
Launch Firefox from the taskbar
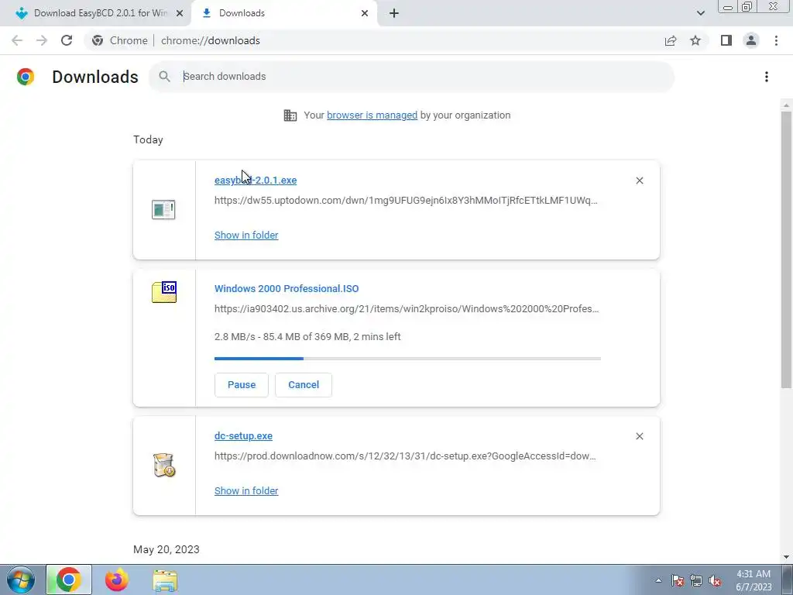click(x=117, y=580)
